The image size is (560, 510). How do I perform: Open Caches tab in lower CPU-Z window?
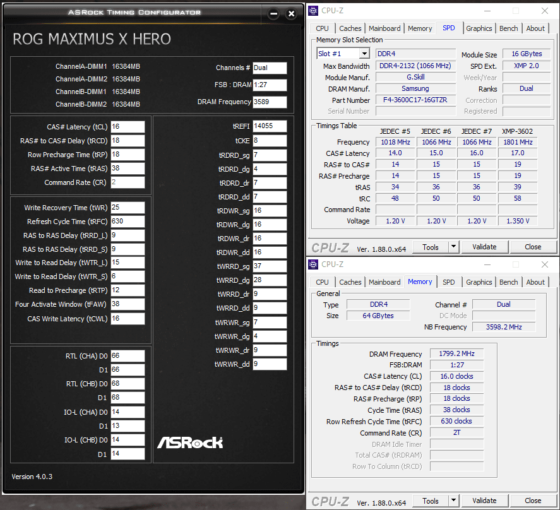coord(350,282)
